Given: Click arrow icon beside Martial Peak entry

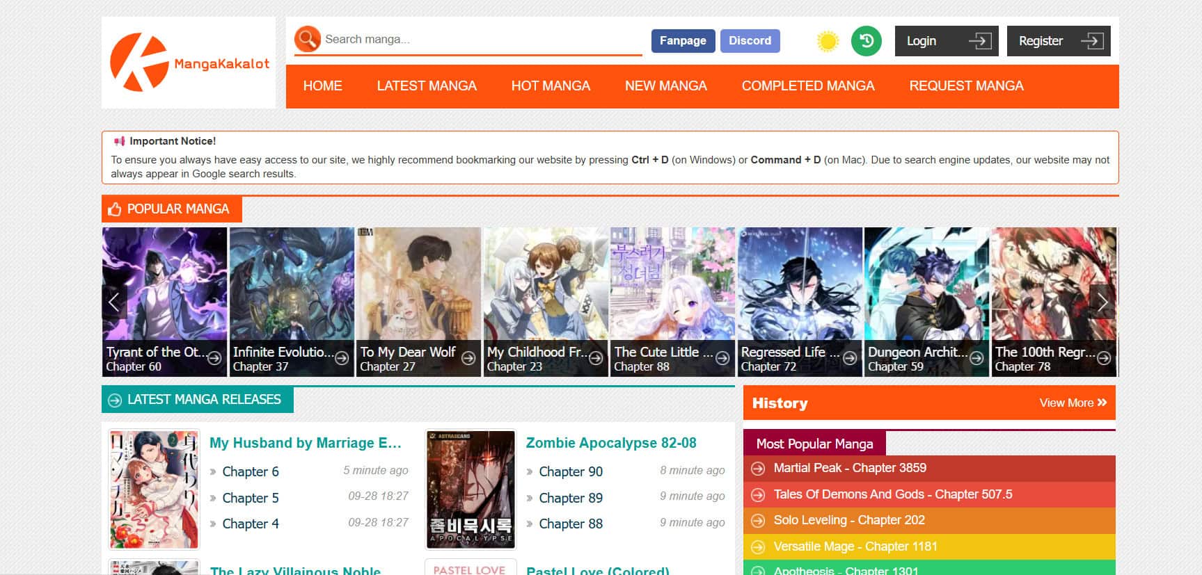Looking at the screenshot, I should 758,469.
